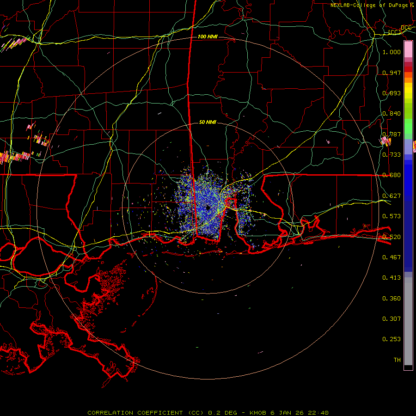Click the 0.680 color scale value

[x=392, y=175]
